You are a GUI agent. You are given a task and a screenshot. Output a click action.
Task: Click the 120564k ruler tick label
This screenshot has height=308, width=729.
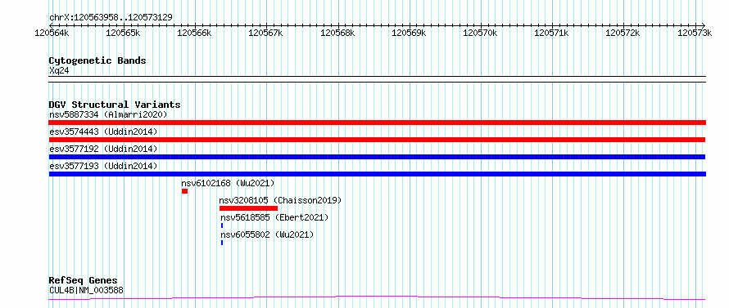pos(52,33)
